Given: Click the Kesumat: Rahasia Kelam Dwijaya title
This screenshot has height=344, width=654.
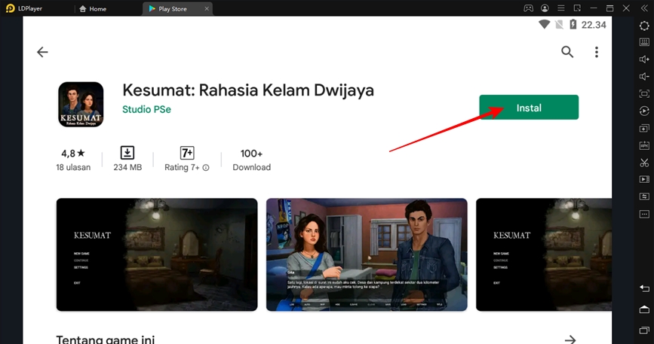Looking at the screenshot, I should coord(248,90).
